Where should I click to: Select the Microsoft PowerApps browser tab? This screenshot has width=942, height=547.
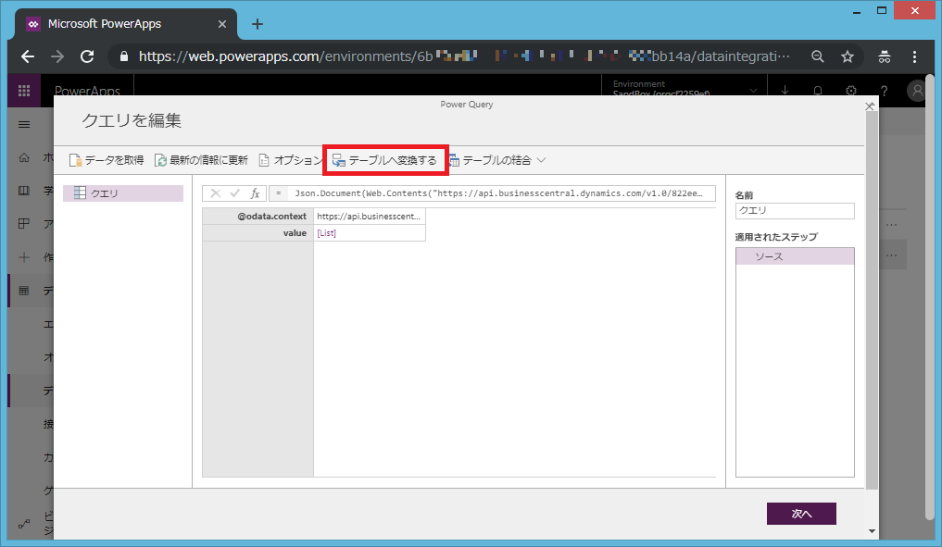click(x=126, y=24)
